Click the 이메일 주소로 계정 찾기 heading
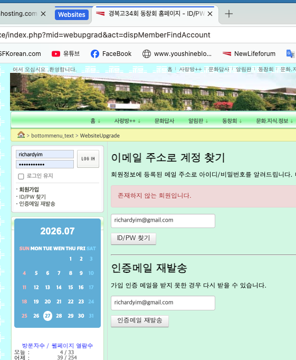Screen dimensions: 296x360 (x=168, y=158)
